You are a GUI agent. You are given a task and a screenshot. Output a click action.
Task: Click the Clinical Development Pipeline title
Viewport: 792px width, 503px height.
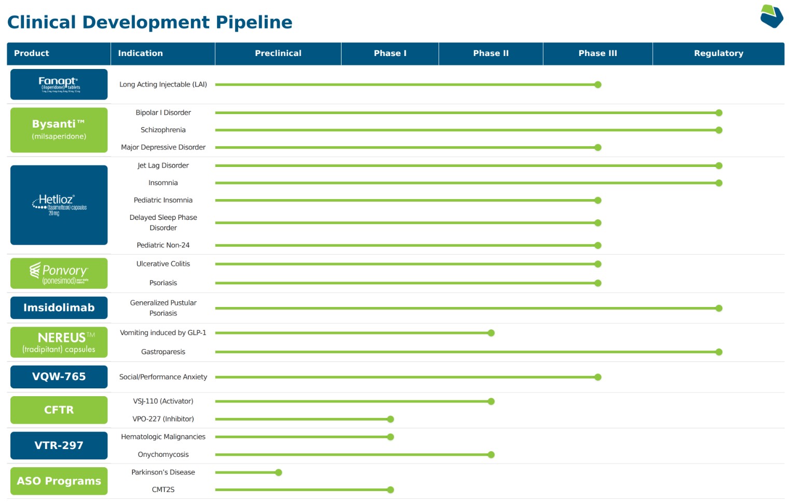pos(149,22)
